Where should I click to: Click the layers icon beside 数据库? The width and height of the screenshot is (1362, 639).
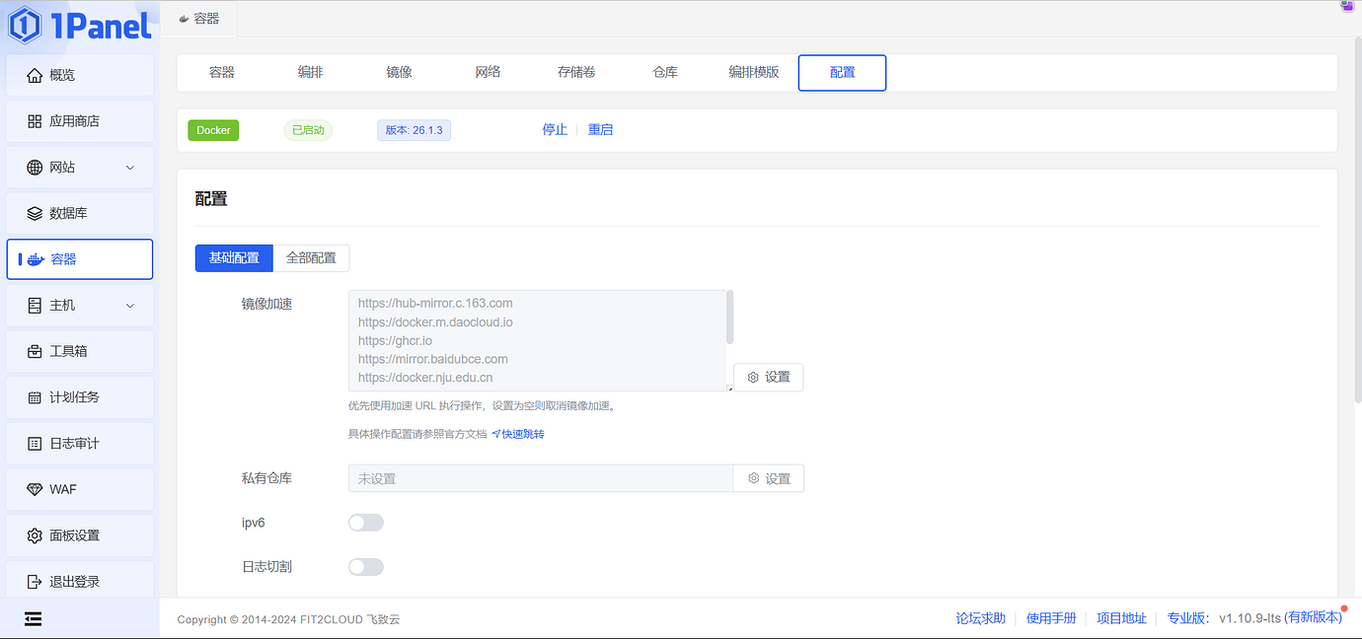click(35, 213)
